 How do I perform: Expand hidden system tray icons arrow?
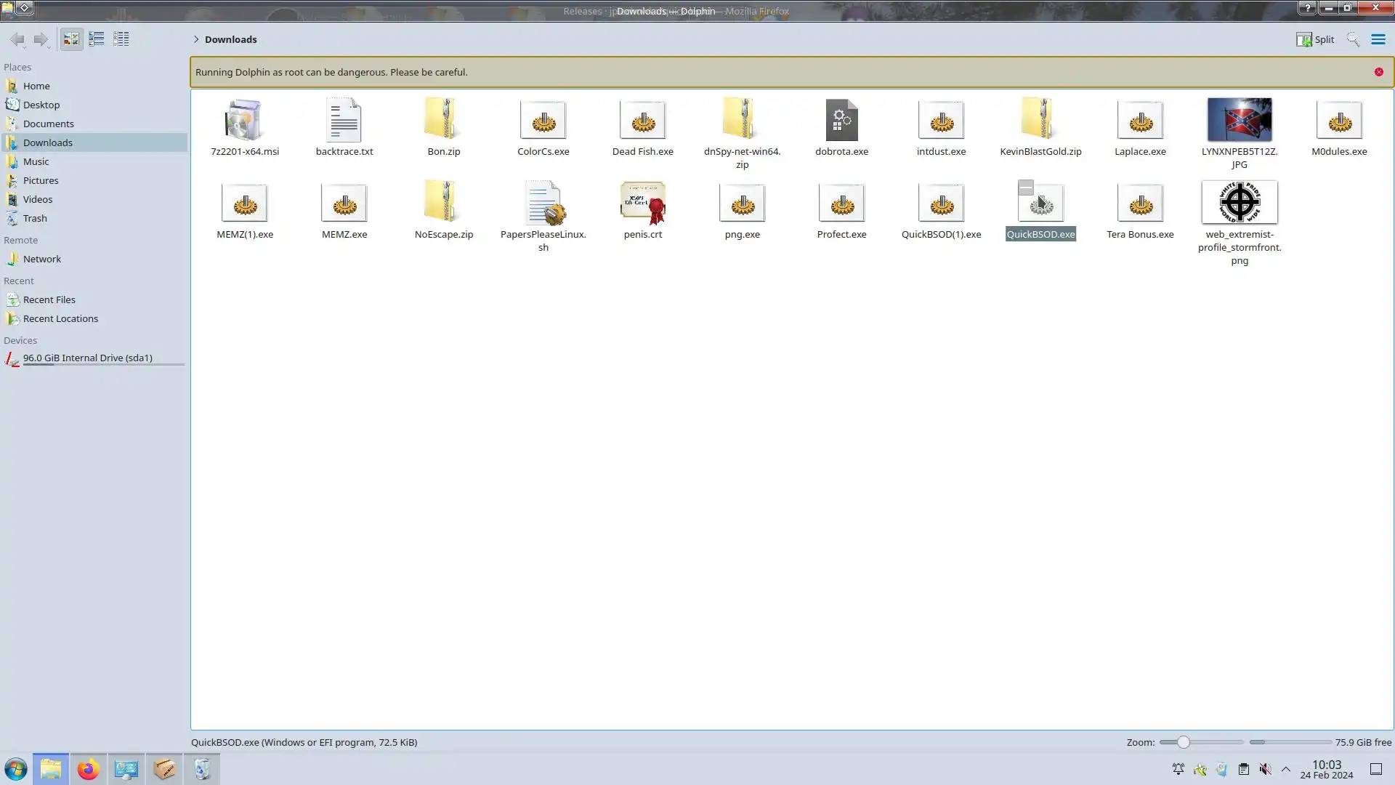pos(1285,769)
